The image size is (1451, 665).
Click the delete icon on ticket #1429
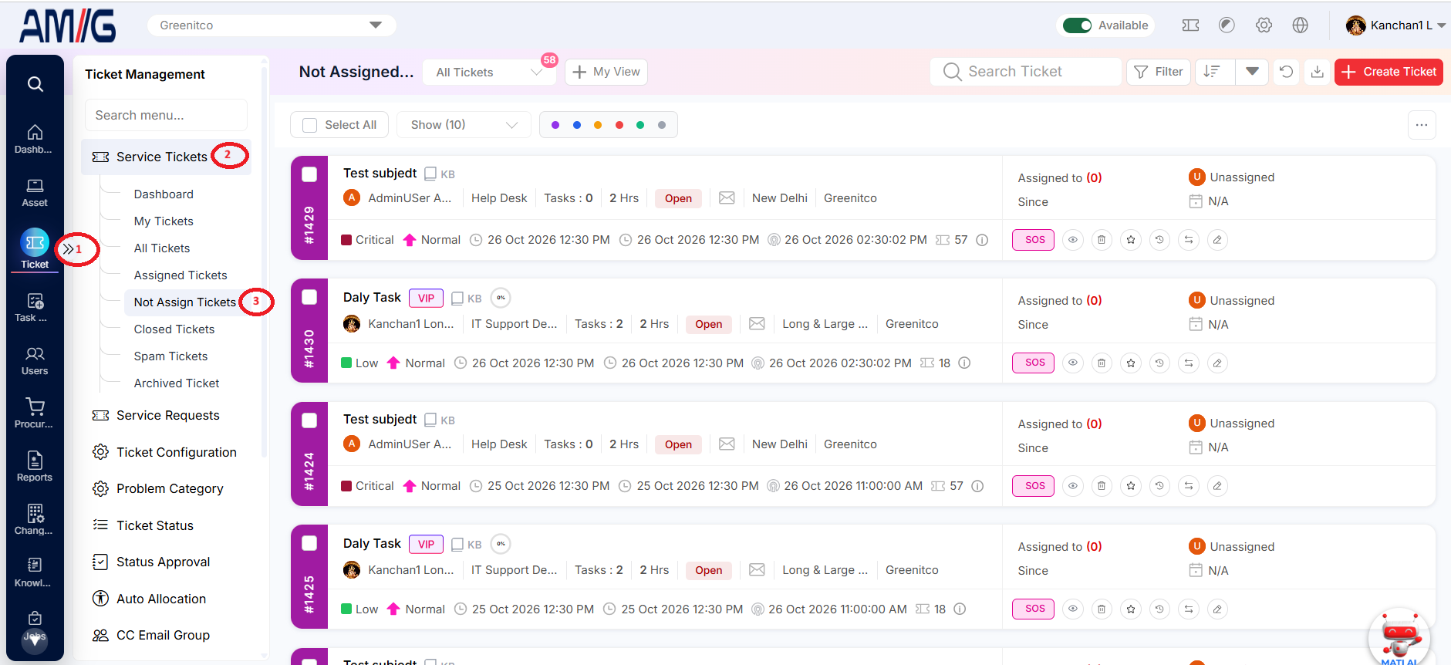pyautogui.click(x=1102, y=240)
